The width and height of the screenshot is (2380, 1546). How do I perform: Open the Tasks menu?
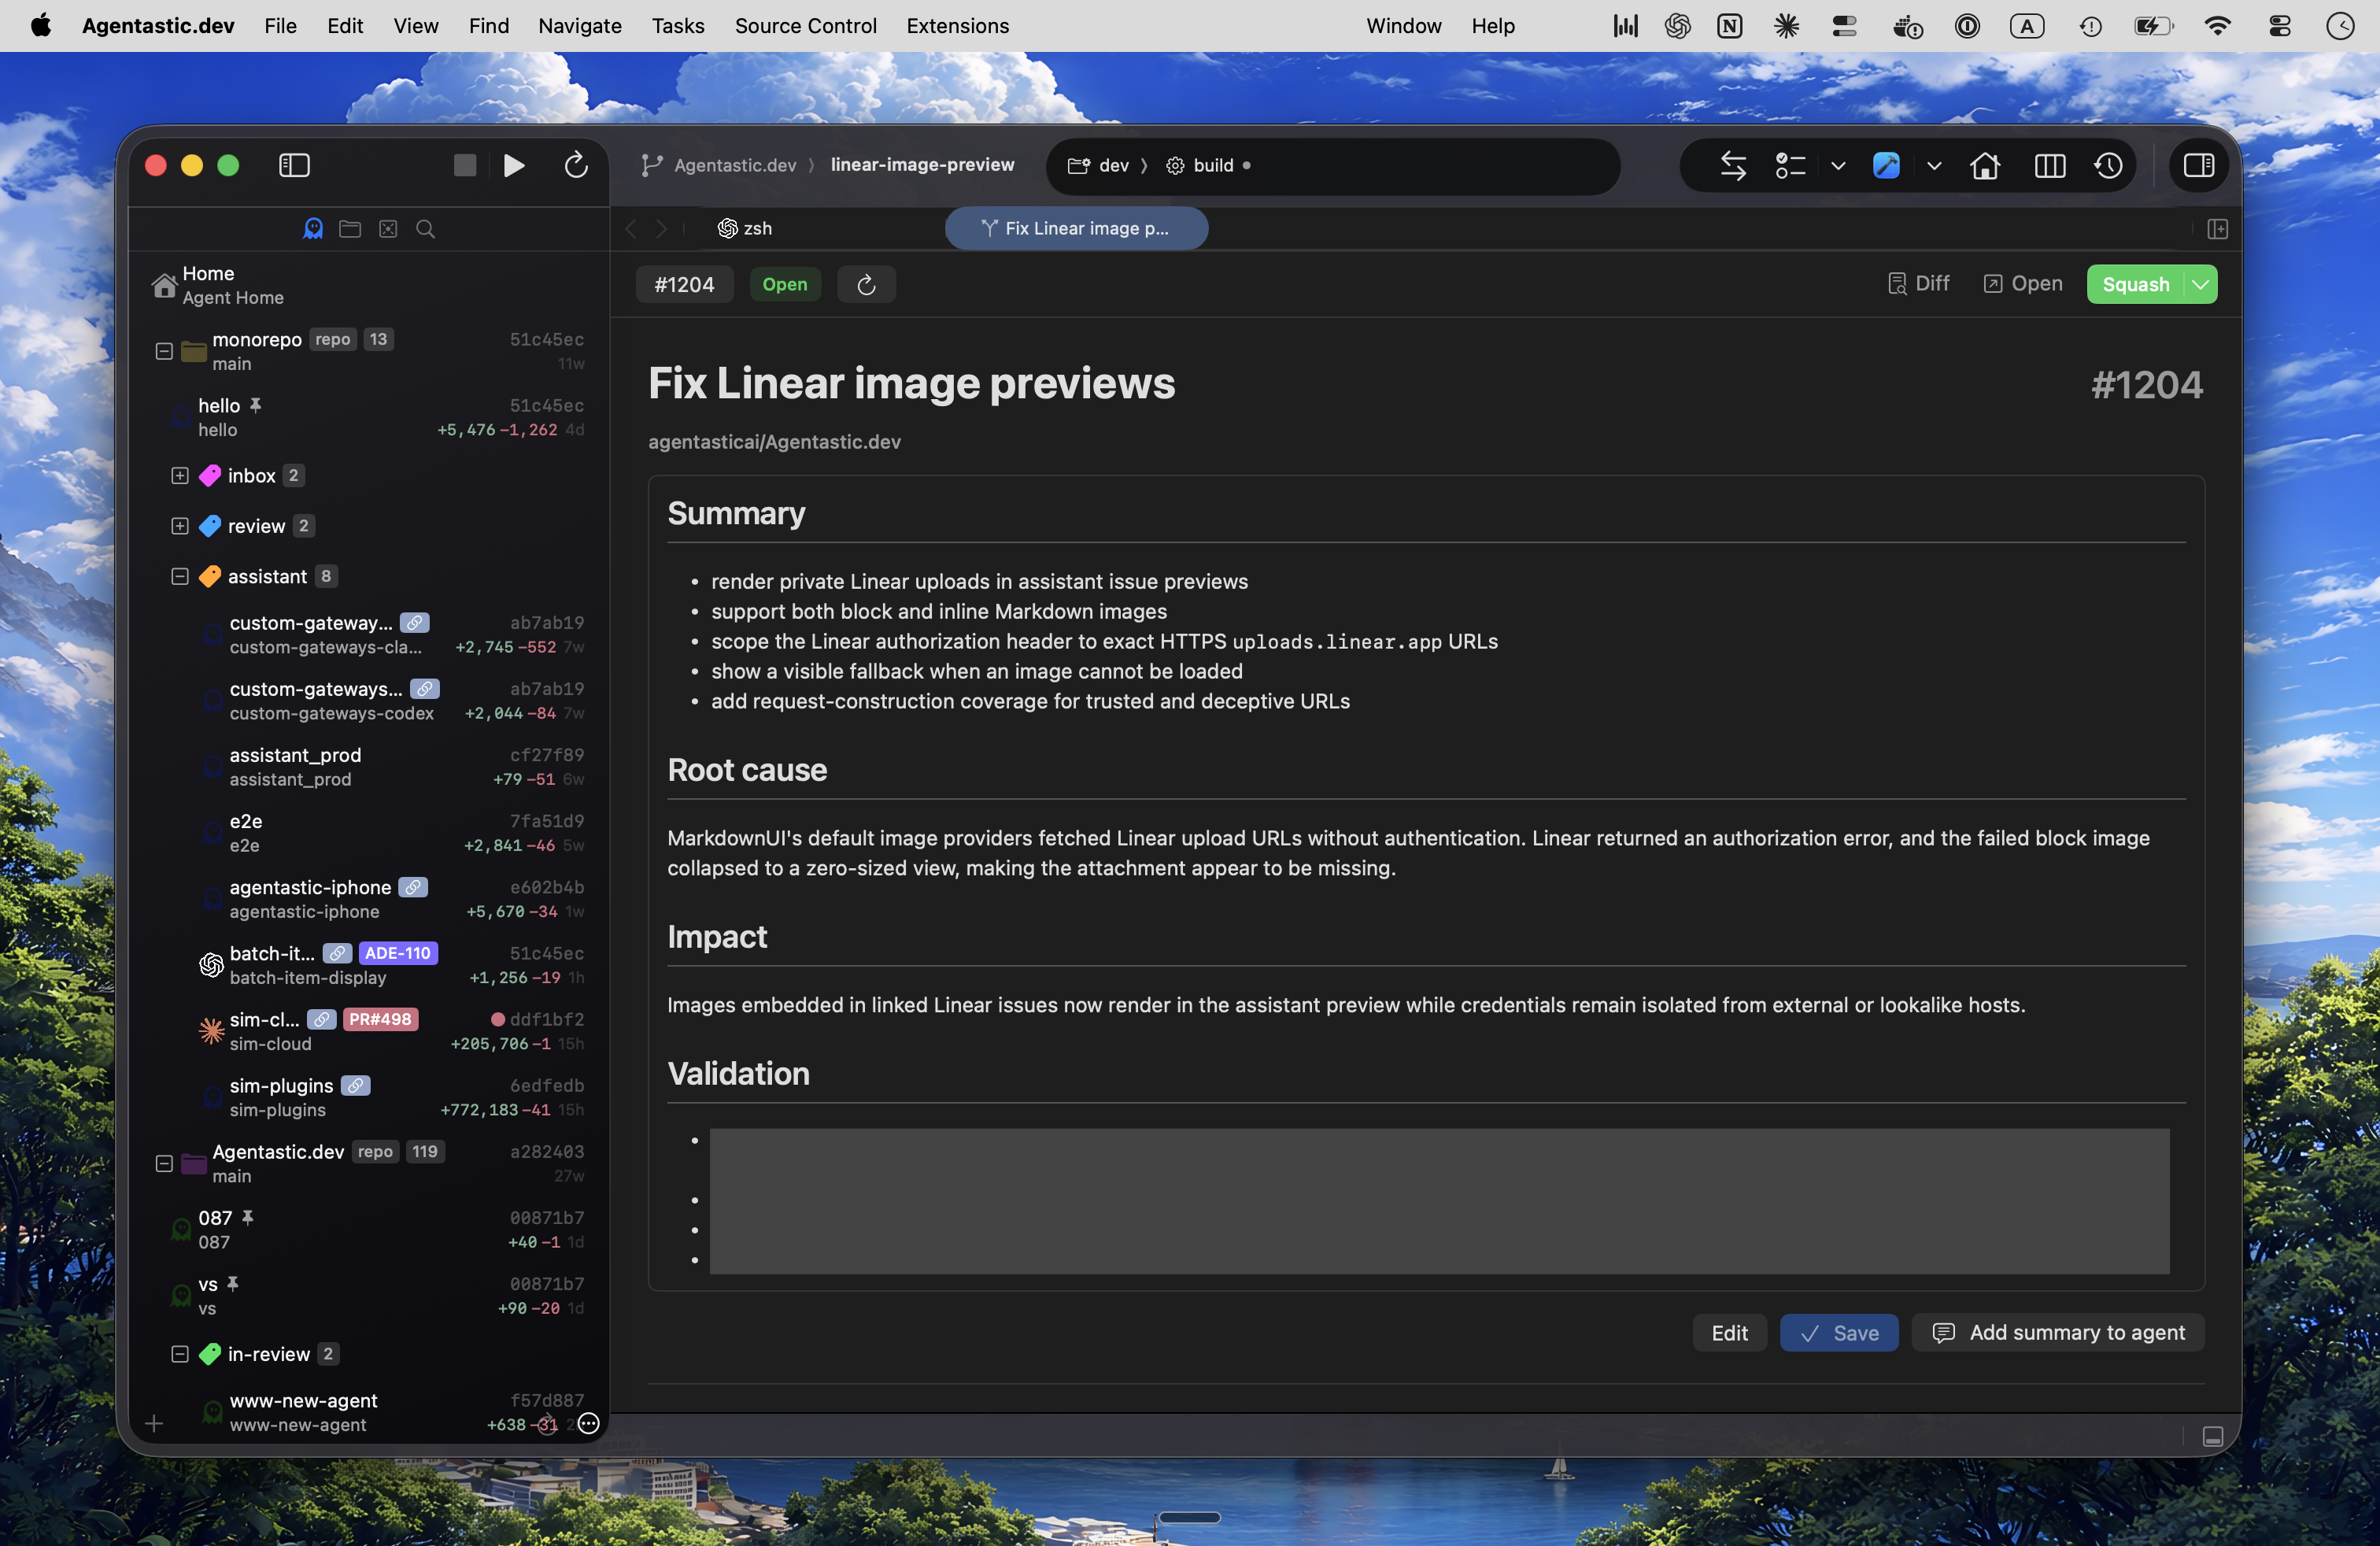(678, 26)
